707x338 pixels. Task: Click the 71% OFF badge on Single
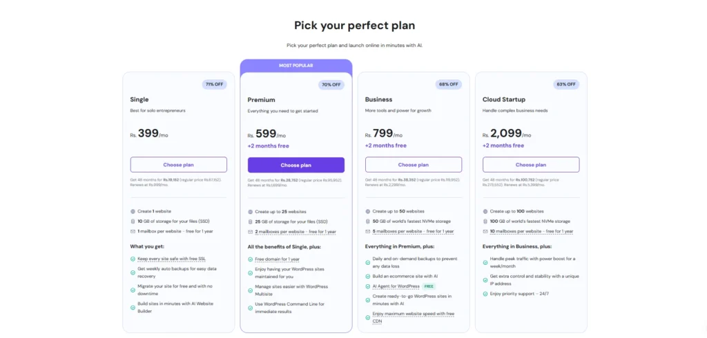tap(214, 85)
